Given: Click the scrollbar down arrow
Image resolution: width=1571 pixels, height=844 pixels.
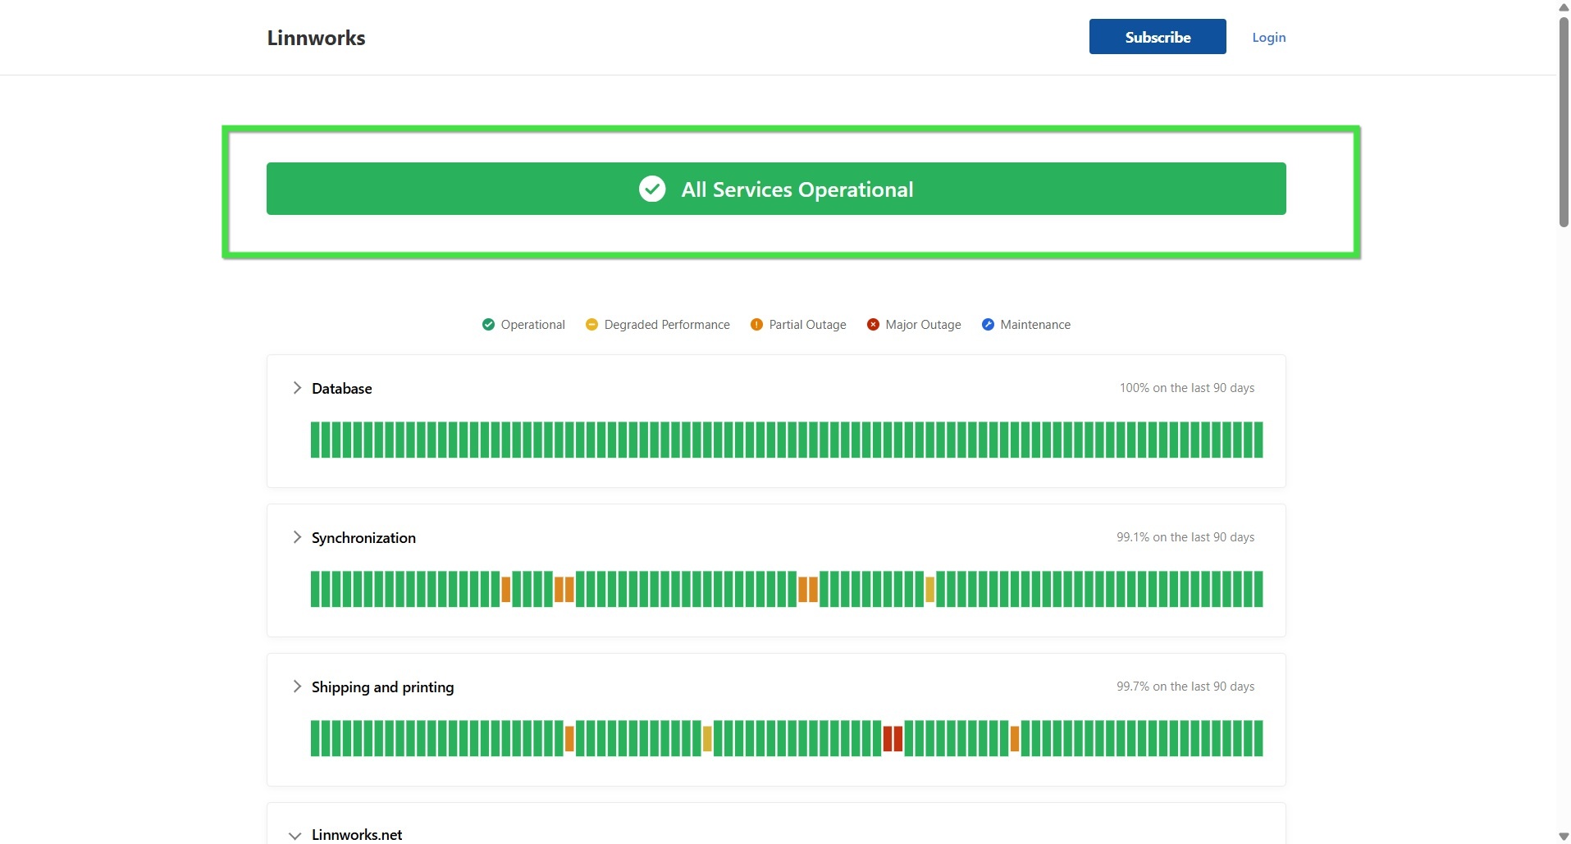Looking at the screenshot, I should click(x=1564, y=837).
